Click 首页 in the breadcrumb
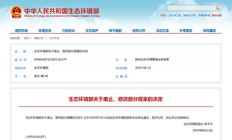This screenshot has height=140, width=232. [x=27, y=38]
